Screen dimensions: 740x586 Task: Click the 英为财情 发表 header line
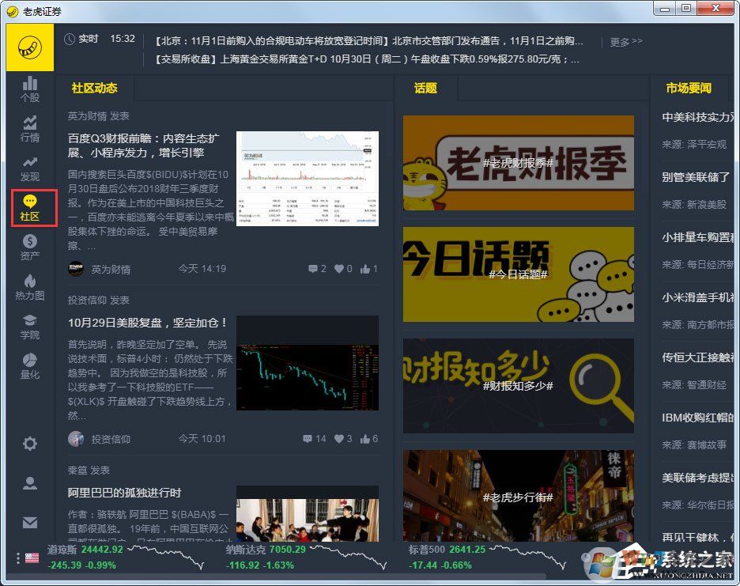pos(98,116)
